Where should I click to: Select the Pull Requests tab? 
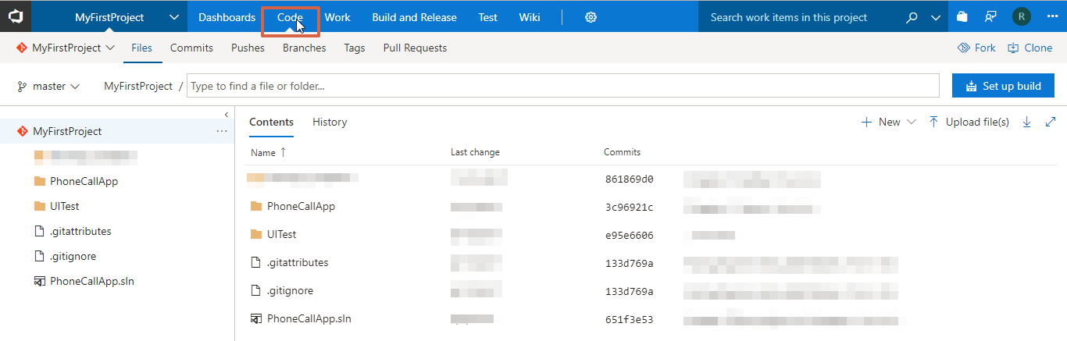pyautogui.click(x=415, y=48)
